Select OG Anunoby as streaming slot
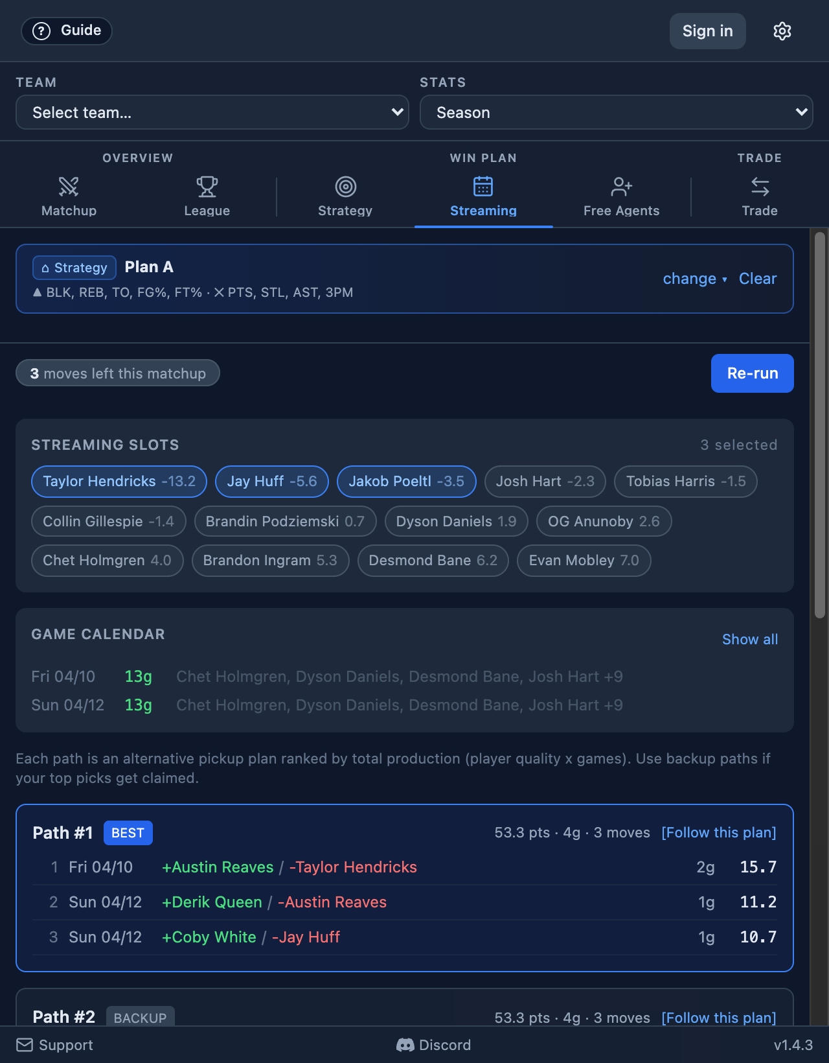This screenshot has height=1063, width=829. tap(604, 522)
